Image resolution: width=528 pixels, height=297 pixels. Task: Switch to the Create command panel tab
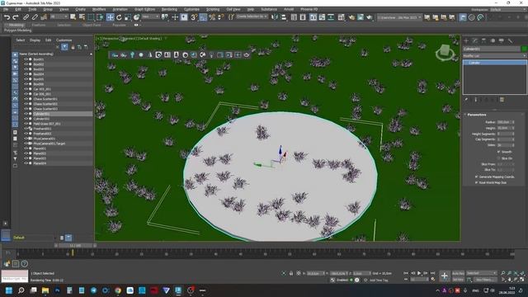[466, 40]
